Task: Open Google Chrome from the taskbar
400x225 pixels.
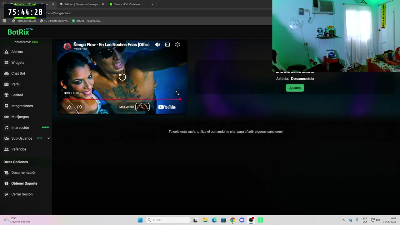Action: pos(232,220)
